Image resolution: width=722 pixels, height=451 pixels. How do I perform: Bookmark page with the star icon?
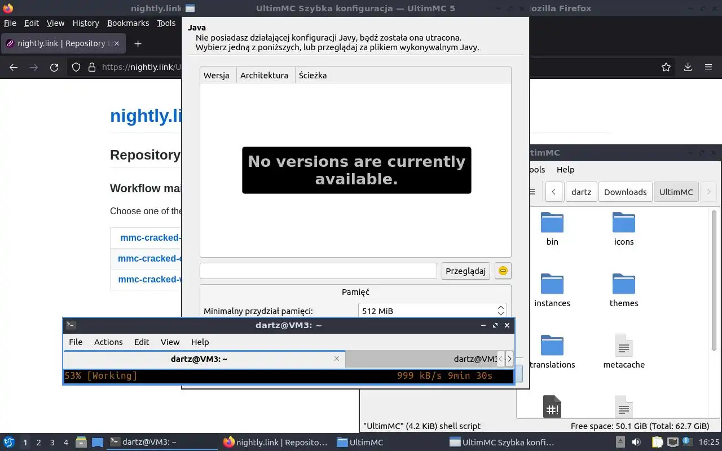[666, 67]
